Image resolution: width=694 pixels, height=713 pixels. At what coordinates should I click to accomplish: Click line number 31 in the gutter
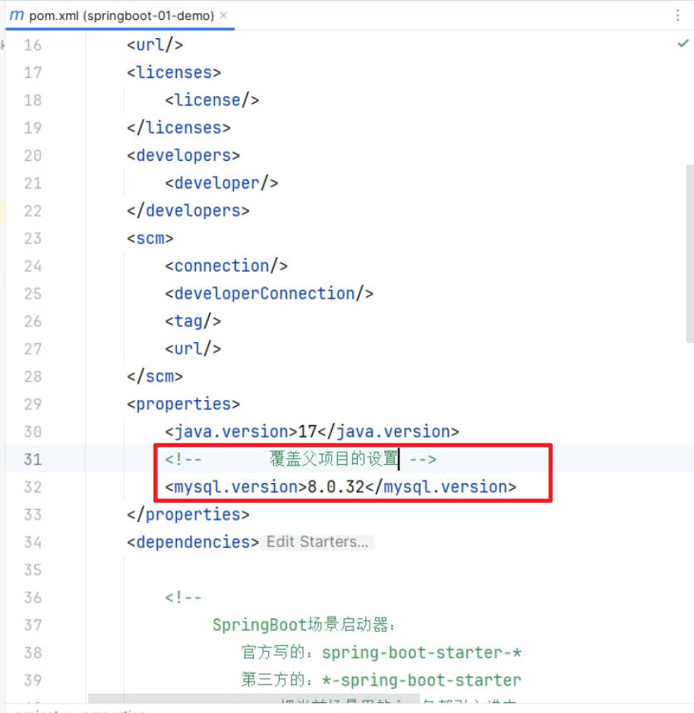click(32, 459)
